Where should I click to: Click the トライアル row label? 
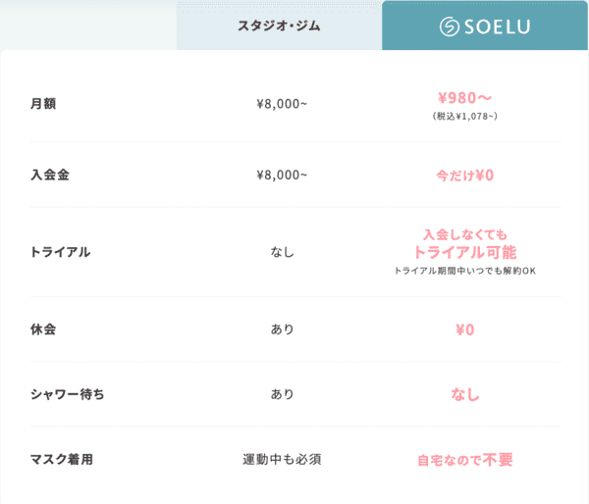(x=61, y=252)
